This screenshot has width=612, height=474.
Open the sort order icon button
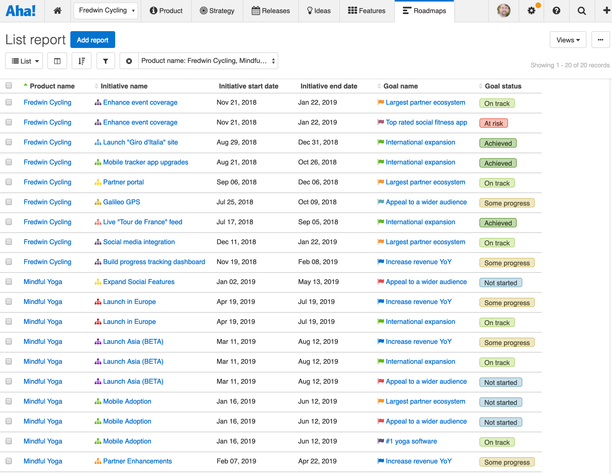(82, 61)
